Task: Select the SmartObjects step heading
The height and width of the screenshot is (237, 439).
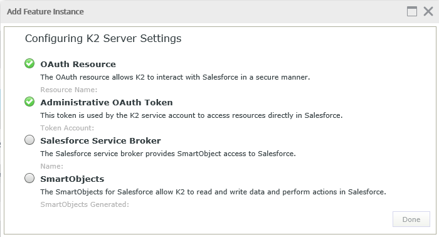Action: [x=72, y=179]
